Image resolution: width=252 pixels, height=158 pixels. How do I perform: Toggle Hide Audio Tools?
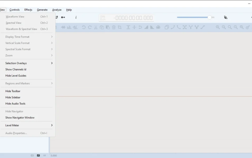coord(27,103)
